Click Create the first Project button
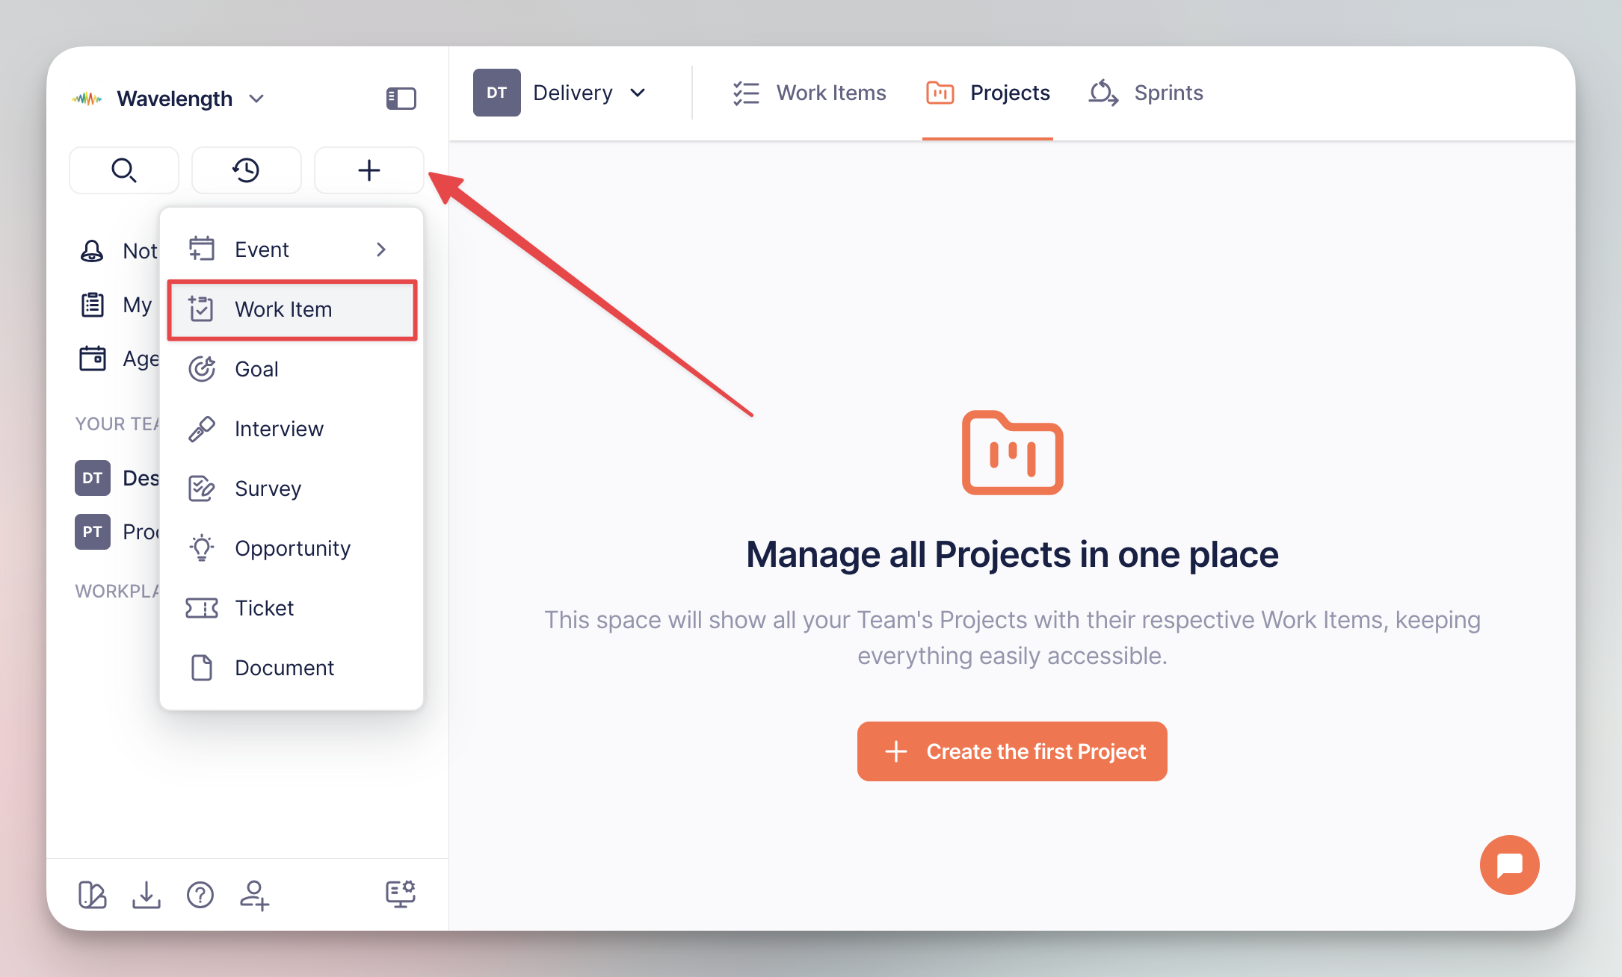 pos(1012,751)
